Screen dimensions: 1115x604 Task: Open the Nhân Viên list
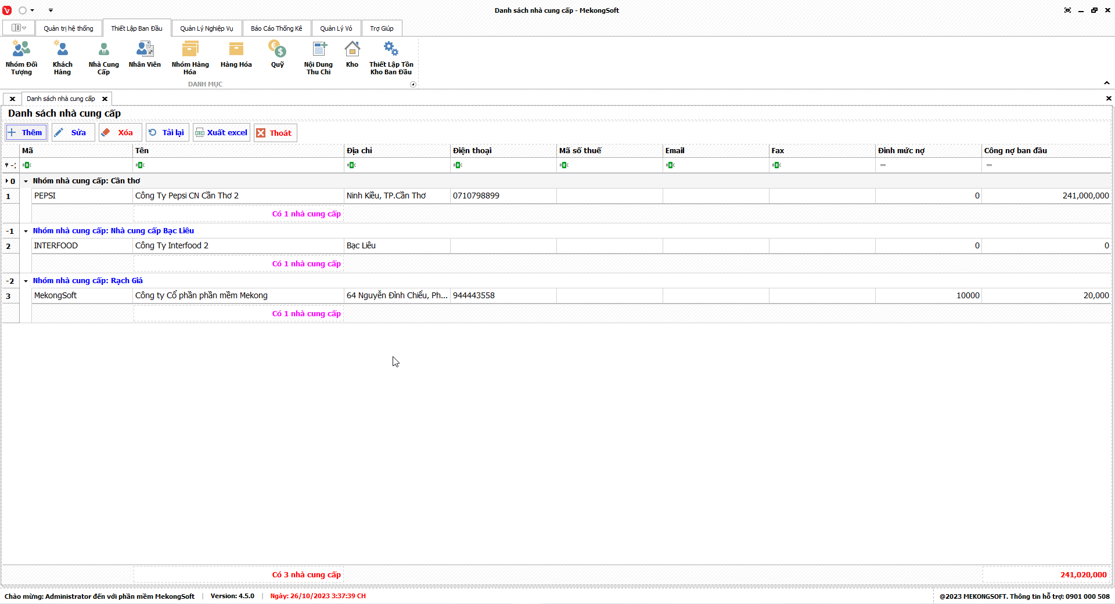(145, 54)
